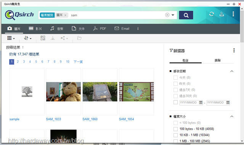Open the search options dropdown arrow
244x145 pixels.
[173, 15]
